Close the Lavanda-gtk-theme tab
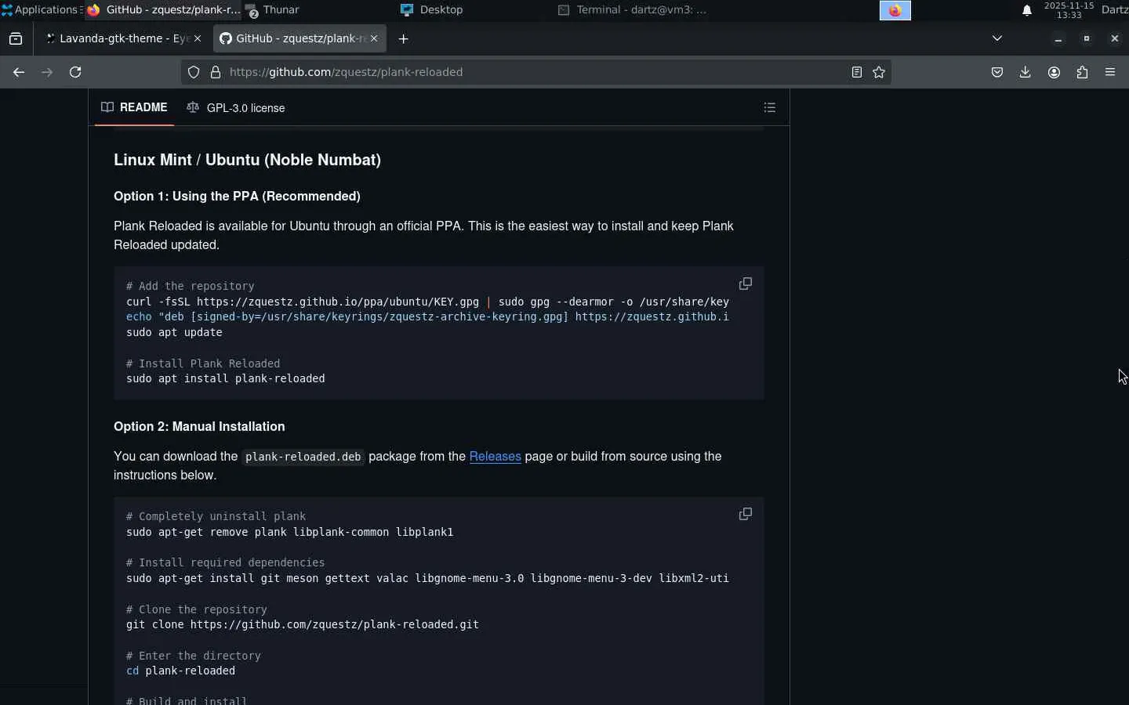 pos(198,38)
